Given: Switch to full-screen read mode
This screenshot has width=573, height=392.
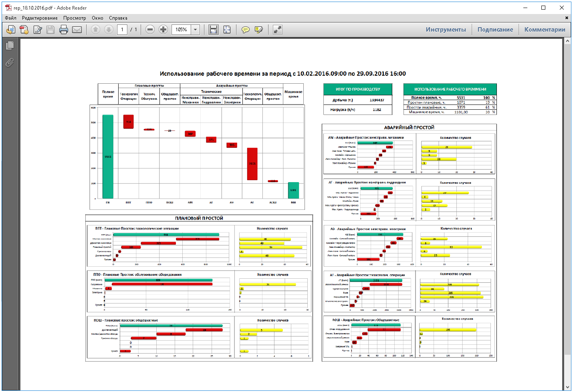Looking at the screenshot, I should coord(277,30).
